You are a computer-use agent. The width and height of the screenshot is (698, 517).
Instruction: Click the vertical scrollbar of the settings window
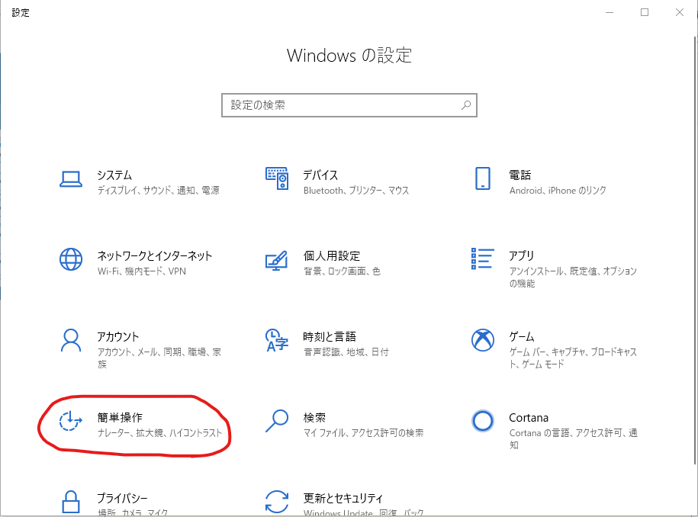click(694, 249)
